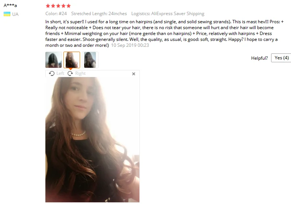Click the fifth red rating star
The image size is (291, 206).
69,6
